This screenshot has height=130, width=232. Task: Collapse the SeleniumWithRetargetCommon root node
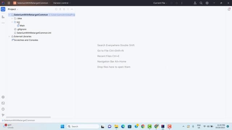coord(9,15)
